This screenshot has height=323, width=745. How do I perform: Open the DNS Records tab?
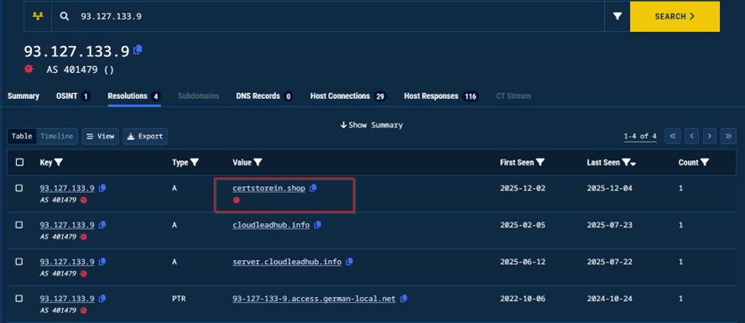click(264, 96)
